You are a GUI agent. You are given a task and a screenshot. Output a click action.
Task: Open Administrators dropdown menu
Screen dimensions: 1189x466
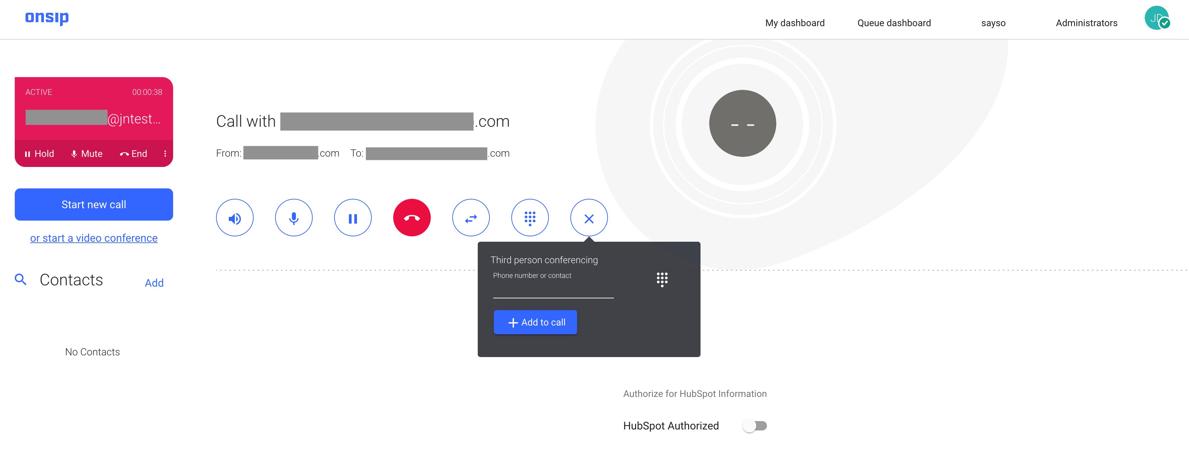click(1087, 23)
